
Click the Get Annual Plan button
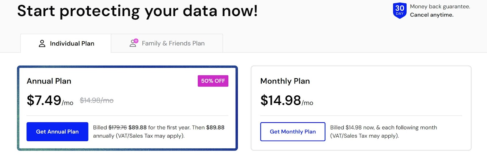57,132
